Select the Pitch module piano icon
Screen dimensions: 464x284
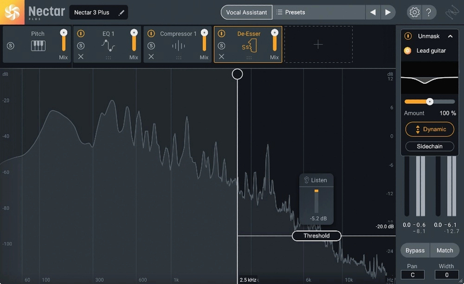coord(38,46)
